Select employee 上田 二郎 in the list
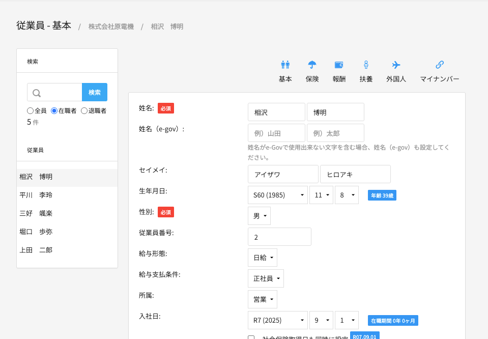Screen dimensions: 488x339 point(67,250)
